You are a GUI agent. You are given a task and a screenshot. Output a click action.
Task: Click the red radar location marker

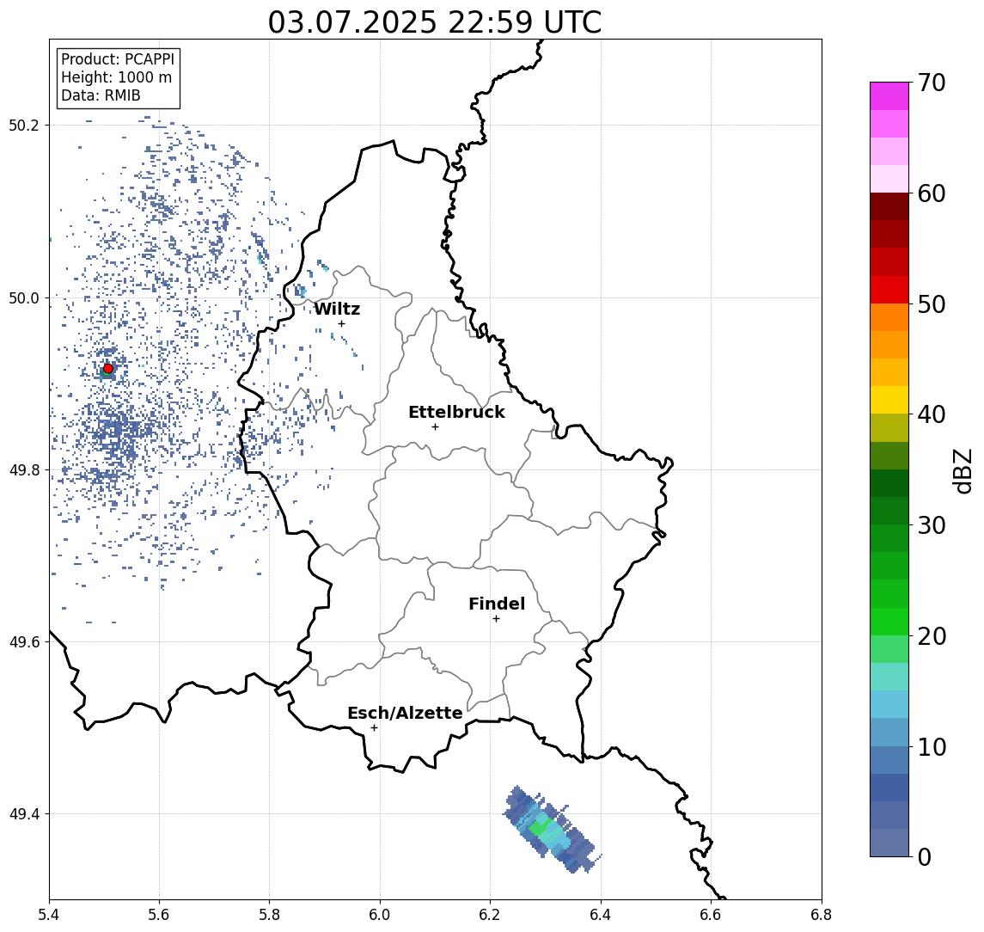108,369
